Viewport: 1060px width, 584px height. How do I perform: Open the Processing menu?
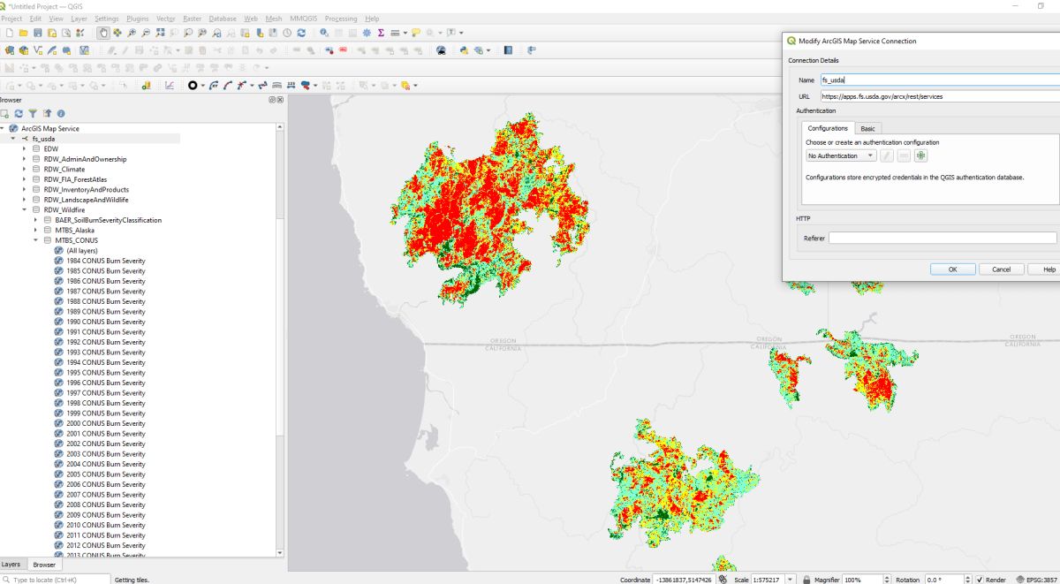click(x=340, y=18)
